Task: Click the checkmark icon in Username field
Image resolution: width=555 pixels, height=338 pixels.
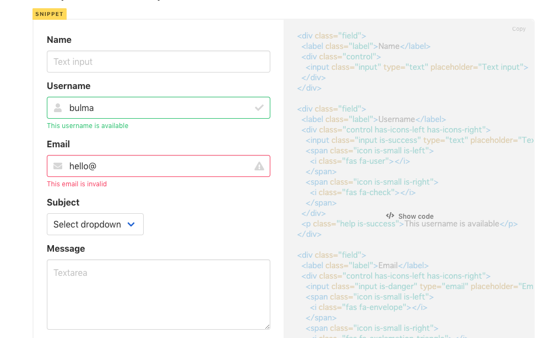Action: pyautogui.click(x=259, y=108)
